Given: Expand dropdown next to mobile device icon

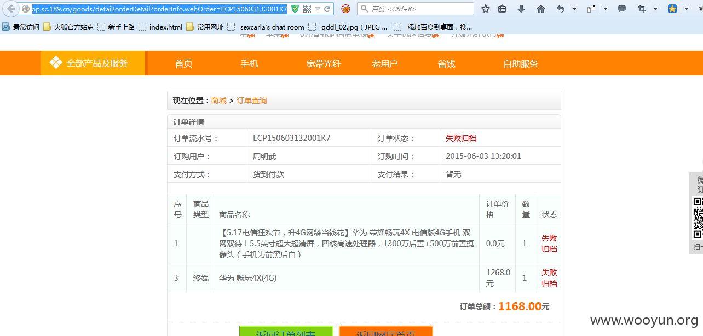Looking at the screenshot, I should 605,9.
